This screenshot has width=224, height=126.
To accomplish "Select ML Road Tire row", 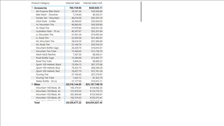I will (67, 44).
